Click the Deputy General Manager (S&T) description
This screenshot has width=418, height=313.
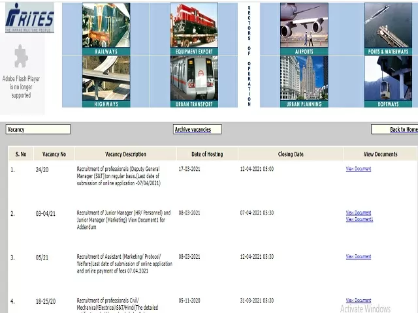119,176
